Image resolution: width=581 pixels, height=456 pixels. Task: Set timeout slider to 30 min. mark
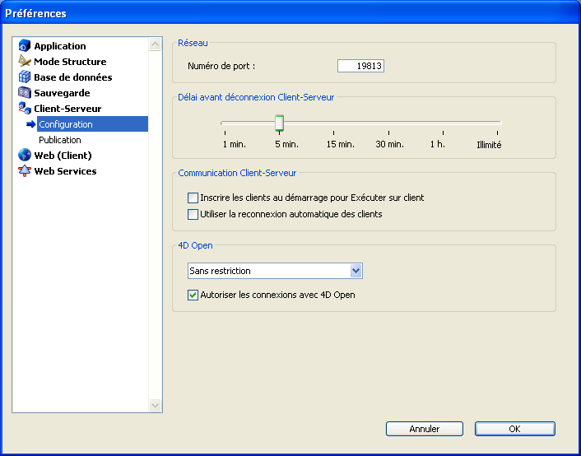point(388,124)
